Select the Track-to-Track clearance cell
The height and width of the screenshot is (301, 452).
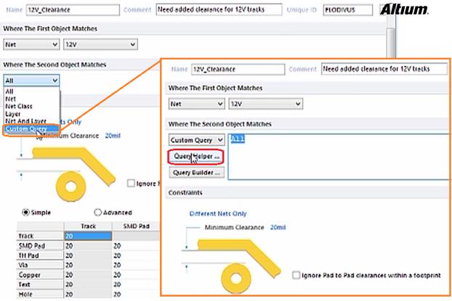click(x=86, y=236)
